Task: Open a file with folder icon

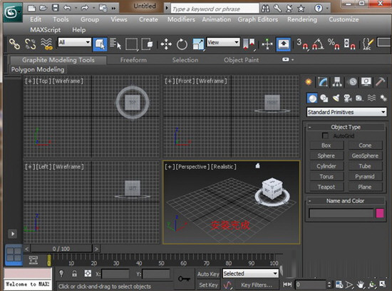Action: (x=43, y=9)
